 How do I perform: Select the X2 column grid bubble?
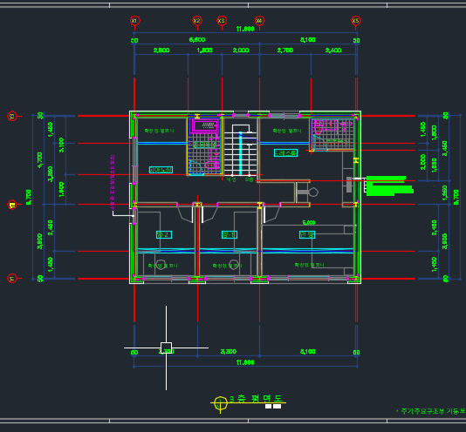point(197,21)
